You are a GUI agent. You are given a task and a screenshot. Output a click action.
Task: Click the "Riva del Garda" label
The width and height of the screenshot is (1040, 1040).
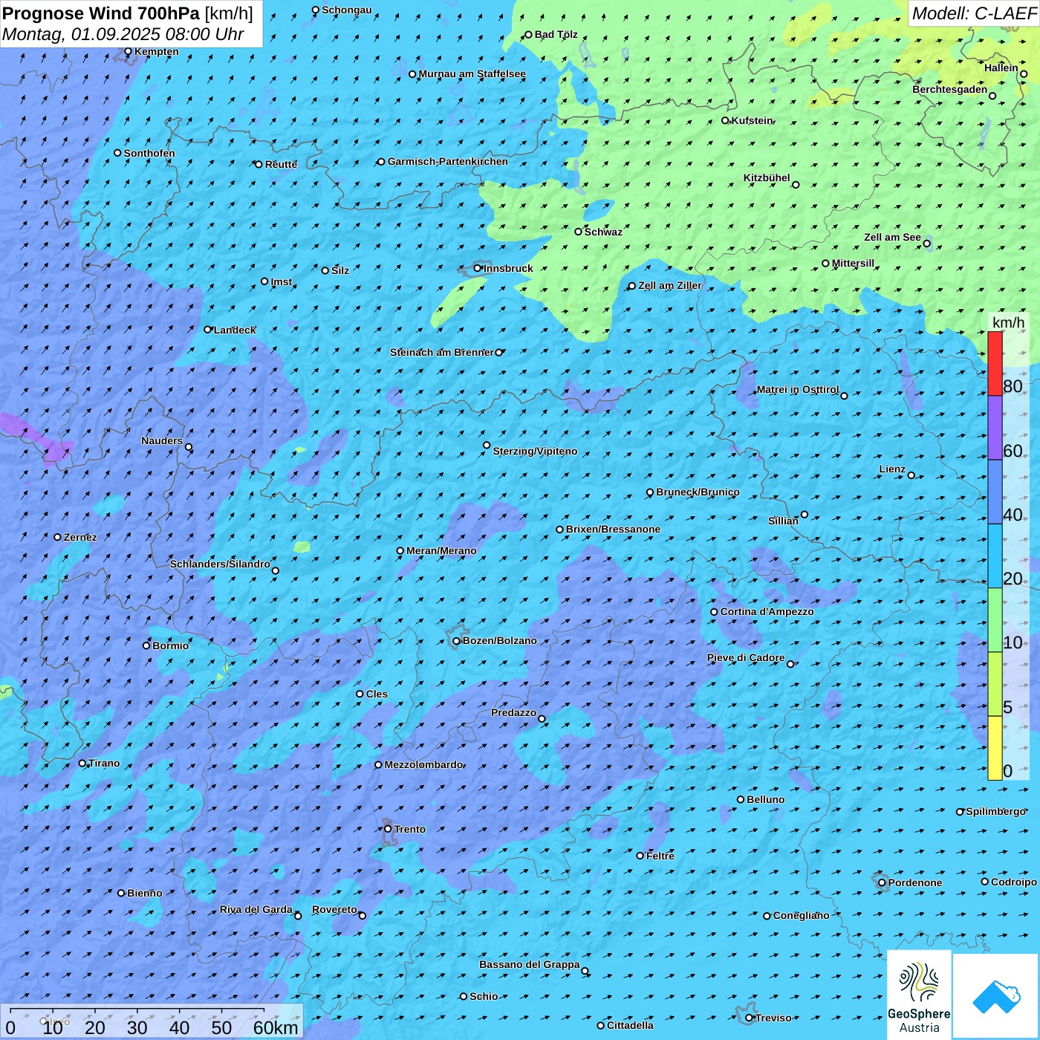point(256,909)
